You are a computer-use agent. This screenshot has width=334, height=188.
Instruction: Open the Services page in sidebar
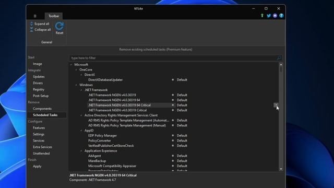pos(39,140)
